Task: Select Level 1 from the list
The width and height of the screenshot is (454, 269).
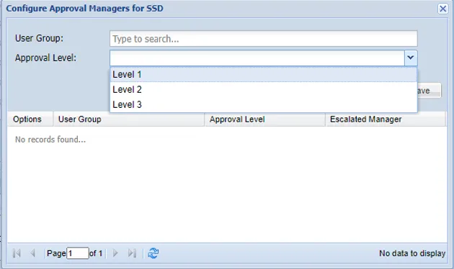Action: [x=264, y=75]
